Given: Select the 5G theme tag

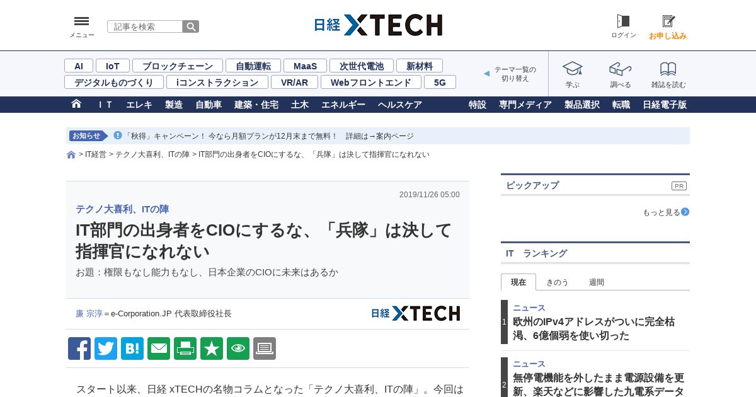Looking at the screenshot, I should pos(440,82).
